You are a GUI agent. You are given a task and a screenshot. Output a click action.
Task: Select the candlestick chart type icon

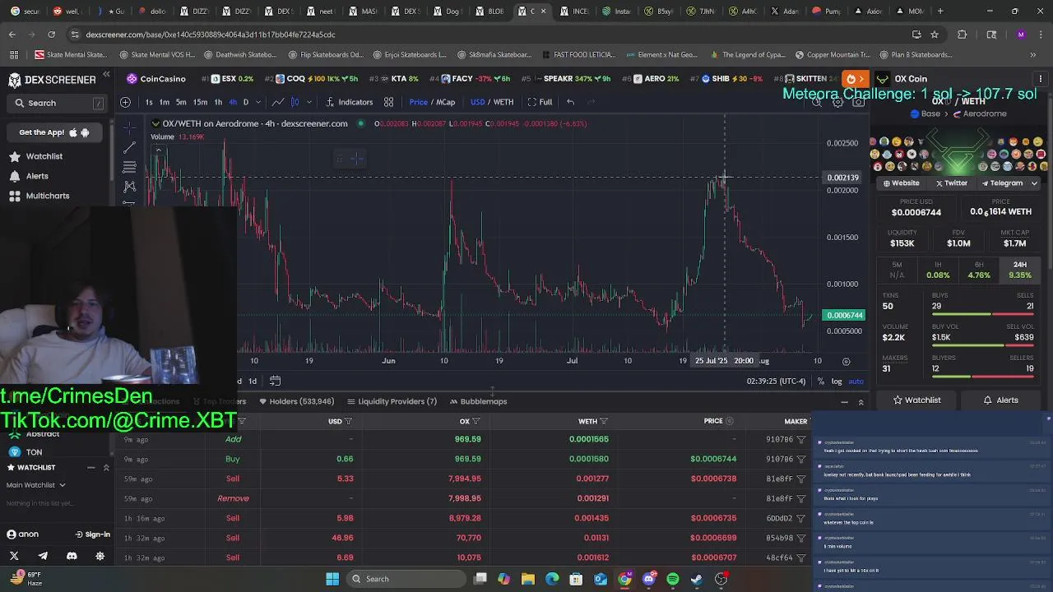click(295, 102)
